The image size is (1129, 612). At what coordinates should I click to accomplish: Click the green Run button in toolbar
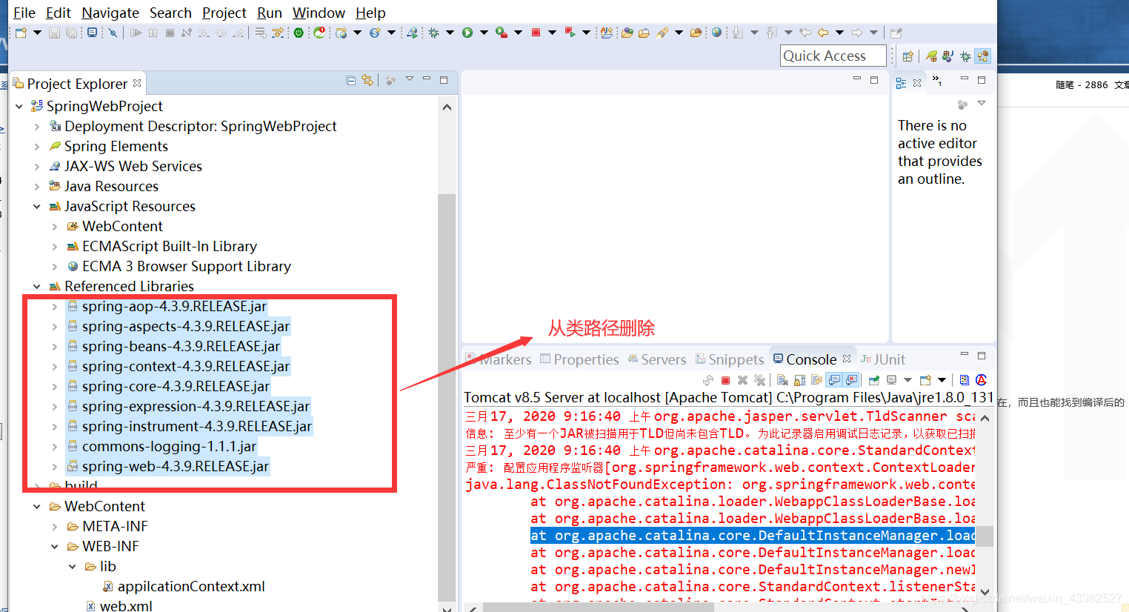tap(467, 33)
